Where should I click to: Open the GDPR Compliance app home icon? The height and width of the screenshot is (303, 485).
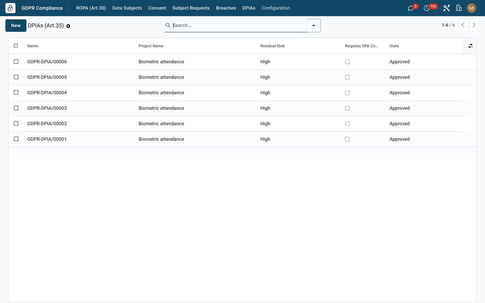[x=10, y=8]
